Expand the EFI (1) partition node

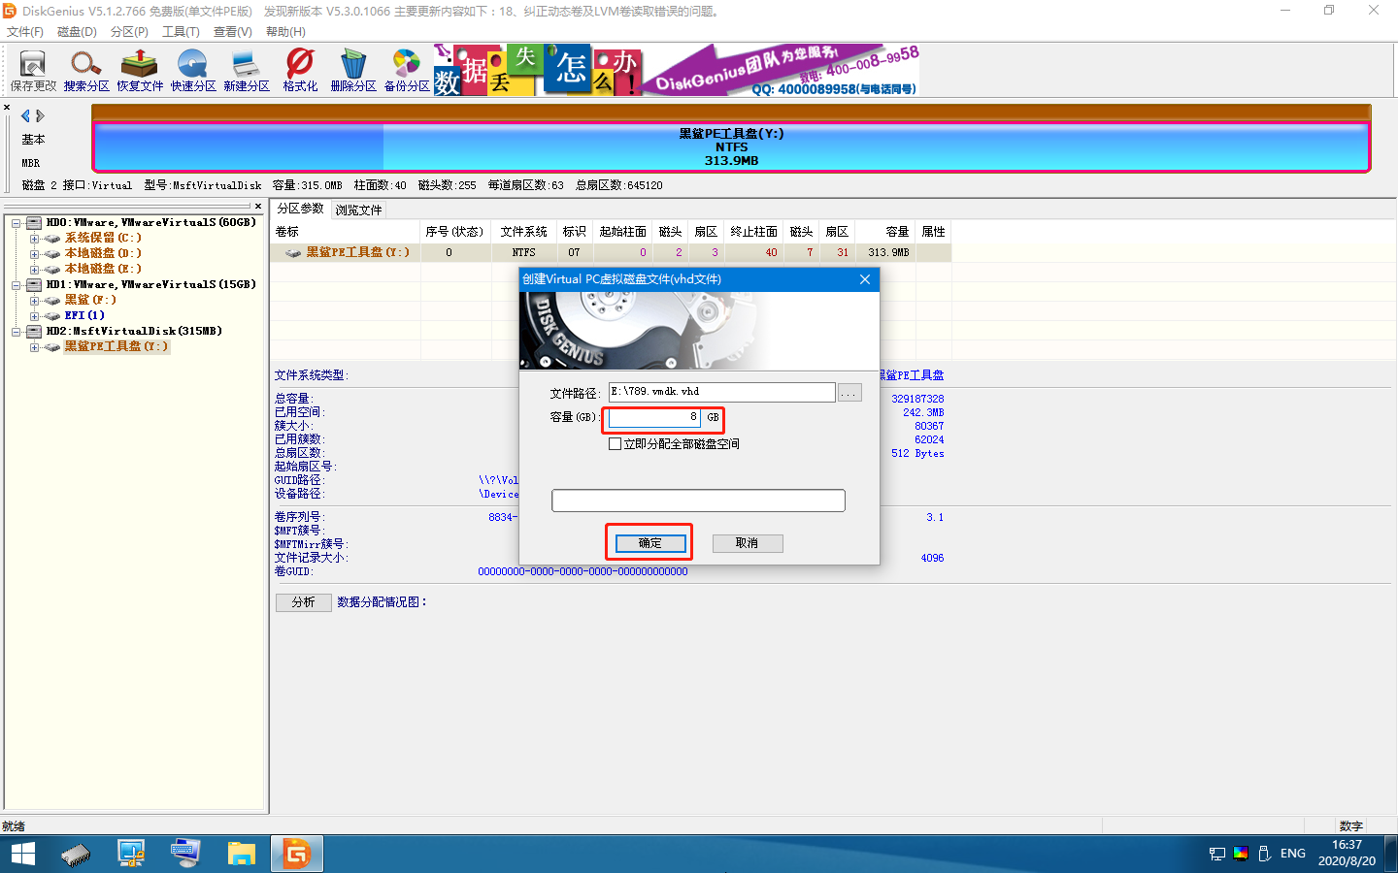click(x=35, y=316)
